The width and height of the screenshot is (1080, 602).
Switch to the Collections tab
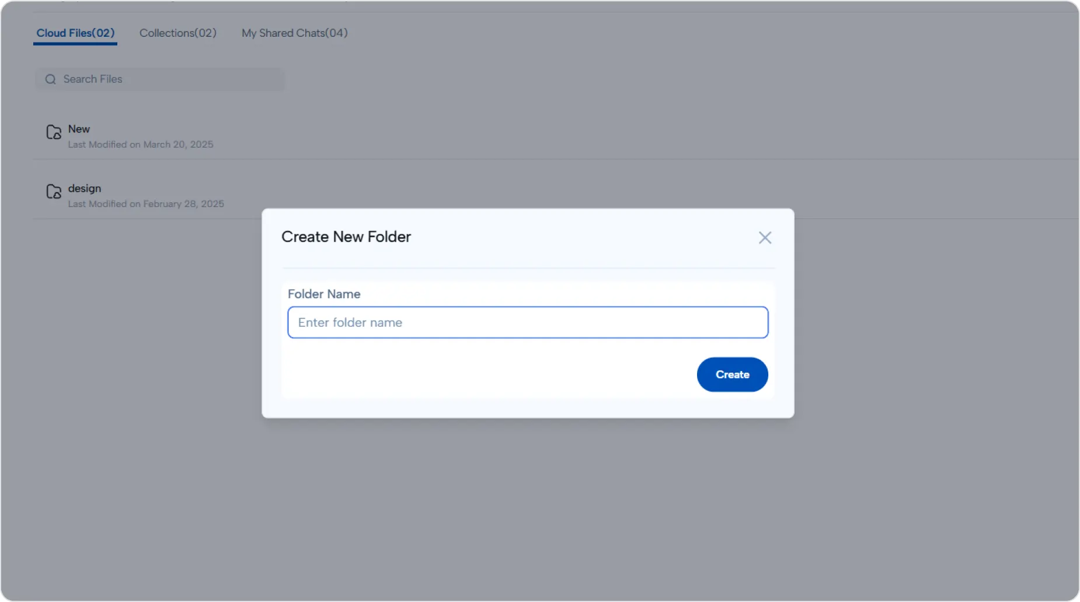177,33
